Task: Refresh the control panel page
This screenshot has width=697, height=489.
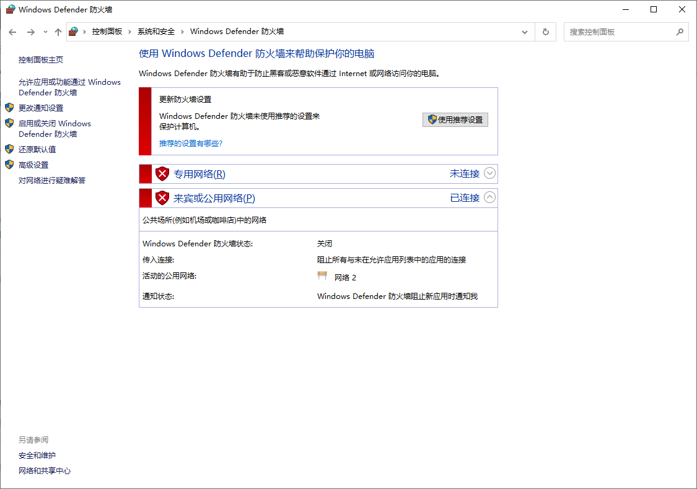Action: tap(546, 32)
